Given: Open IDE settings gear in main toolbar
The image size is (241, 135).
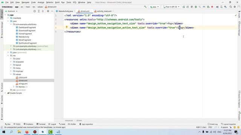Looking at the screenshot, I should (x=235, y=7).
